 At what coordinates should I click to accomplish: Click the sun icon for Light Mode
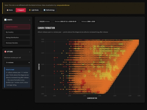(30, 10)
